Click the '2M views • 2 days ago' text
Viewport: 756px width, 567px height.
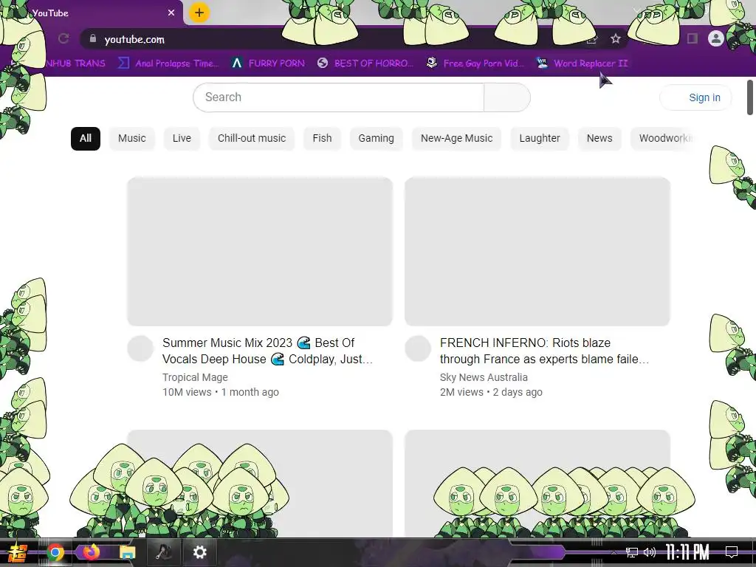tap(491, 393)
